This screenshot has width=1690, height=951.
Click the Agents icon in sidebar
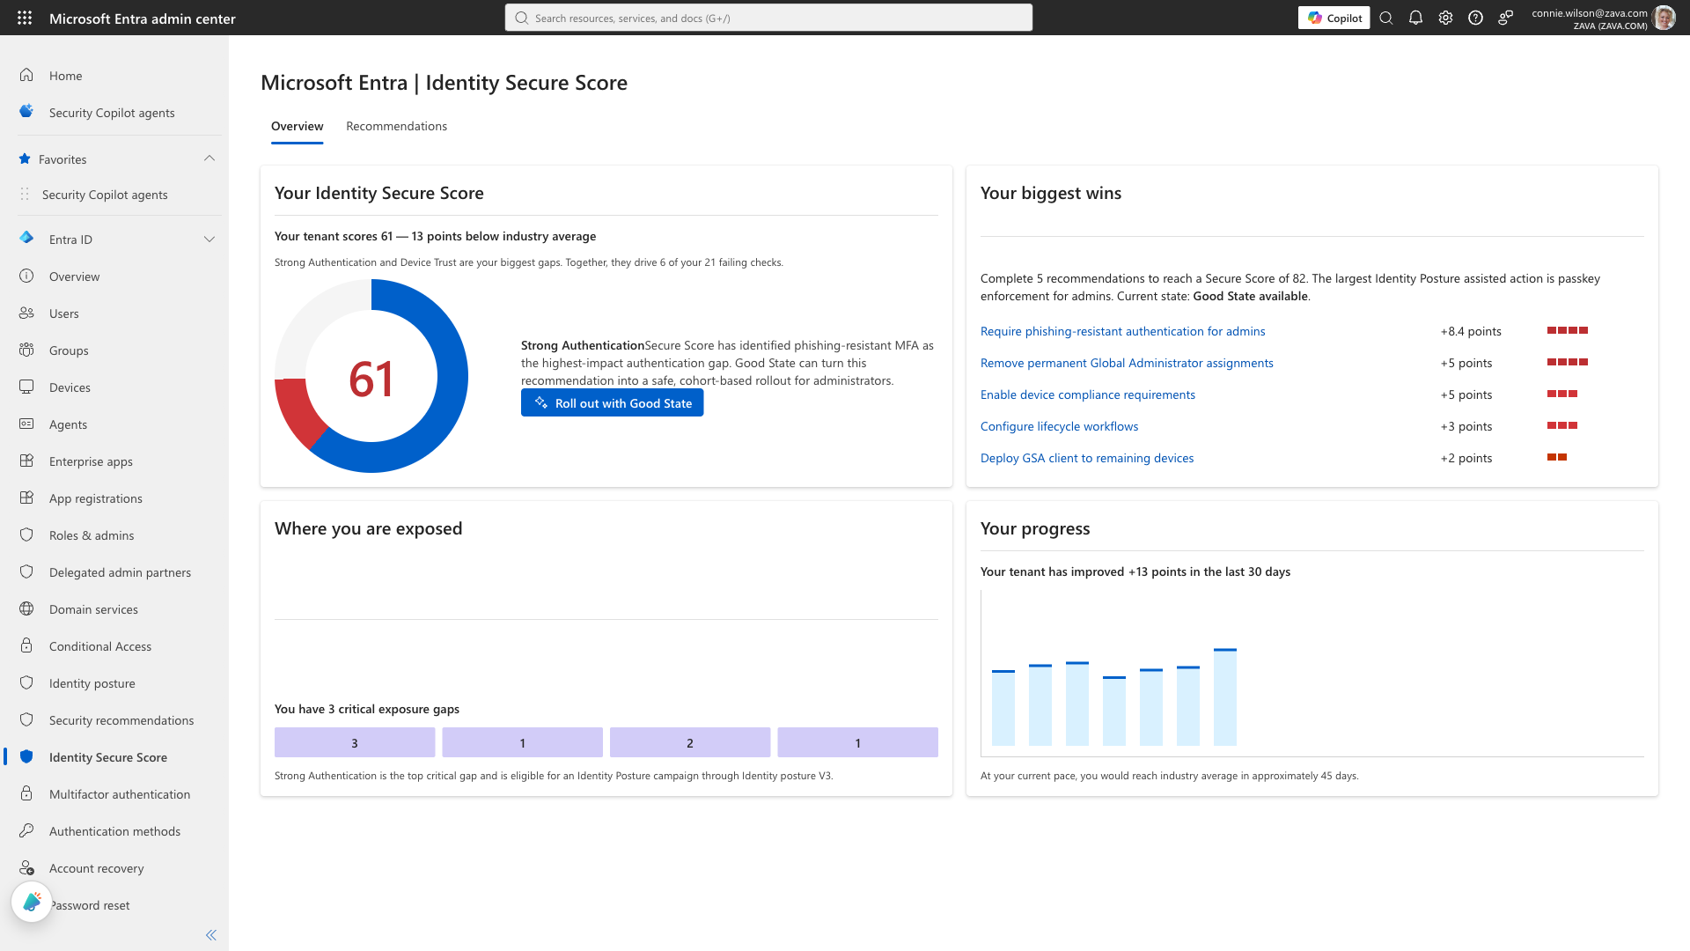(x=26, y=424)
